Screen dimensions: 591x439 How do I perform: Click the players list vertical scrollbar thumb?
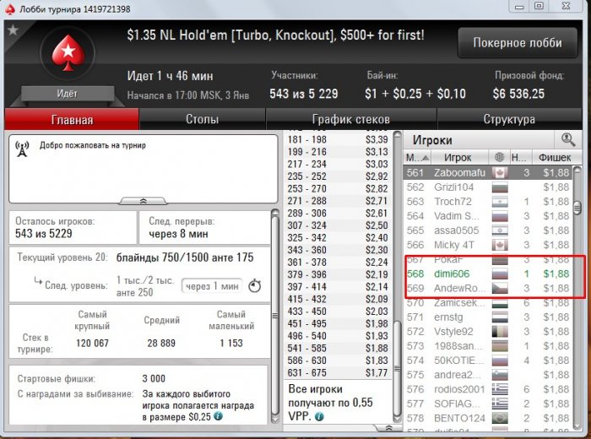[x=577, y=208]
